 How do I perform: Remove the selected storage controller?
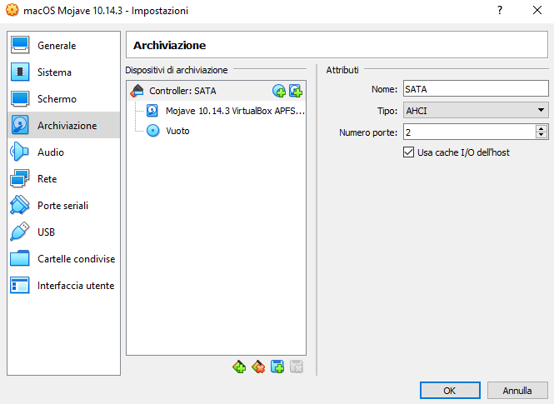pyautogui.click(x=258, y=367)
